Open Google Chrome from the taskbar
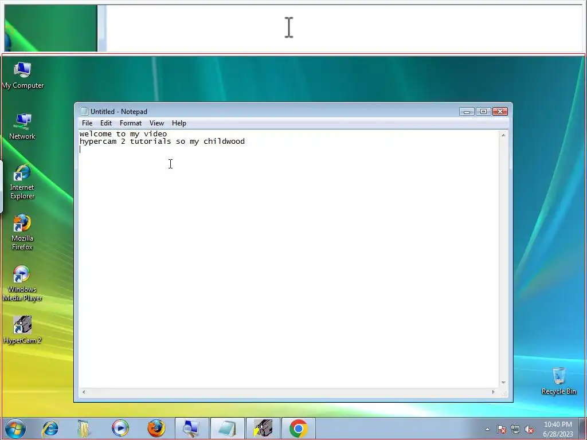The image size is (587, 440). (x=298, y=429)
